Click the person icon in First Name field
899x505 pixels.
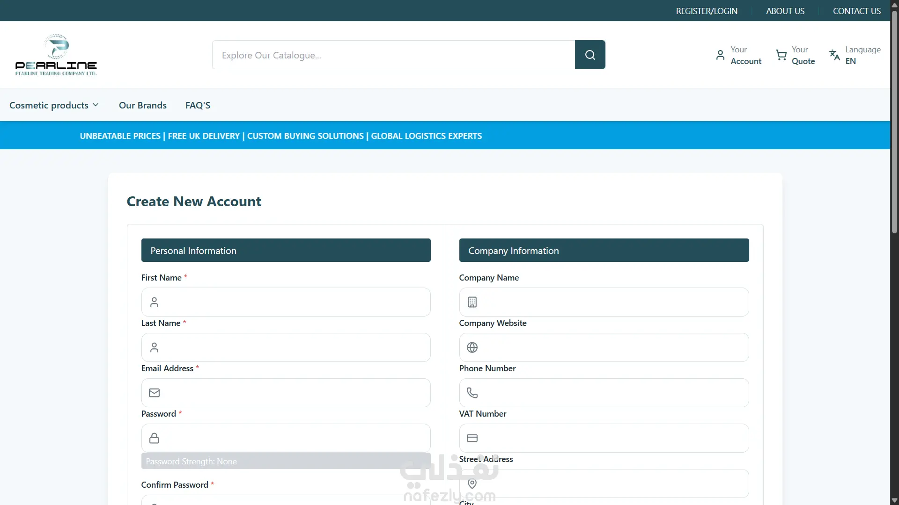[154, 302]
